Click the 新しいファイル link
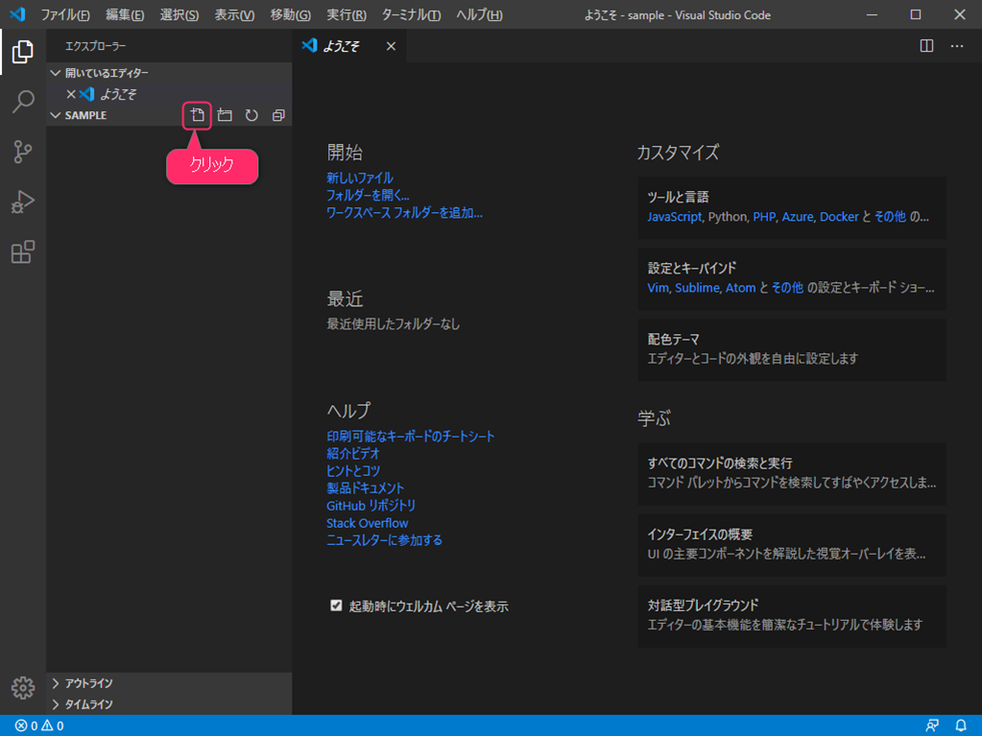 (x=360, y=178)
